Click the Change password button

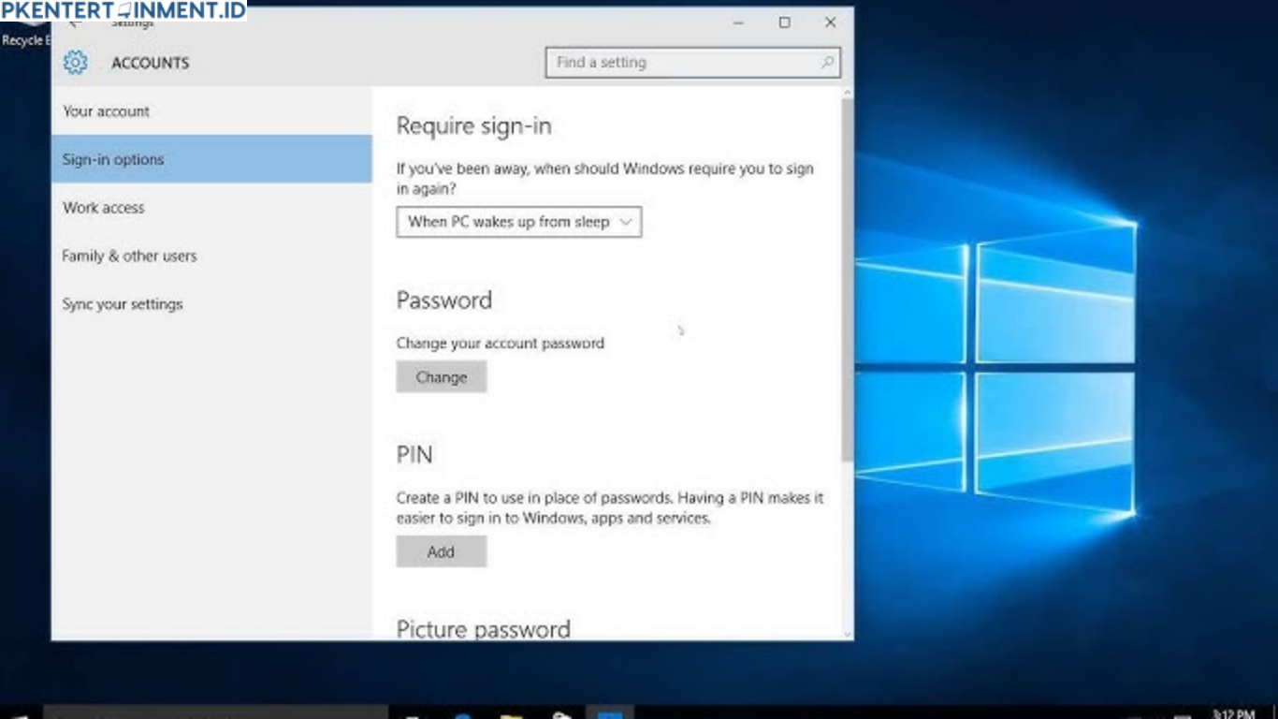(x=442, y=377)
